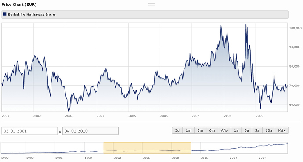Click the 2009 x-axis label
This screenshot has width=303, height=162.
260,116
